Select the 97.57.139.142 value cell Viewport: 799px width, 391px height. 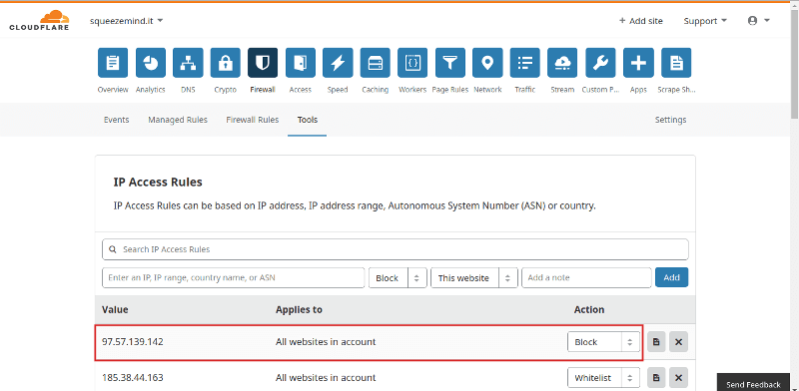[133, 342]
